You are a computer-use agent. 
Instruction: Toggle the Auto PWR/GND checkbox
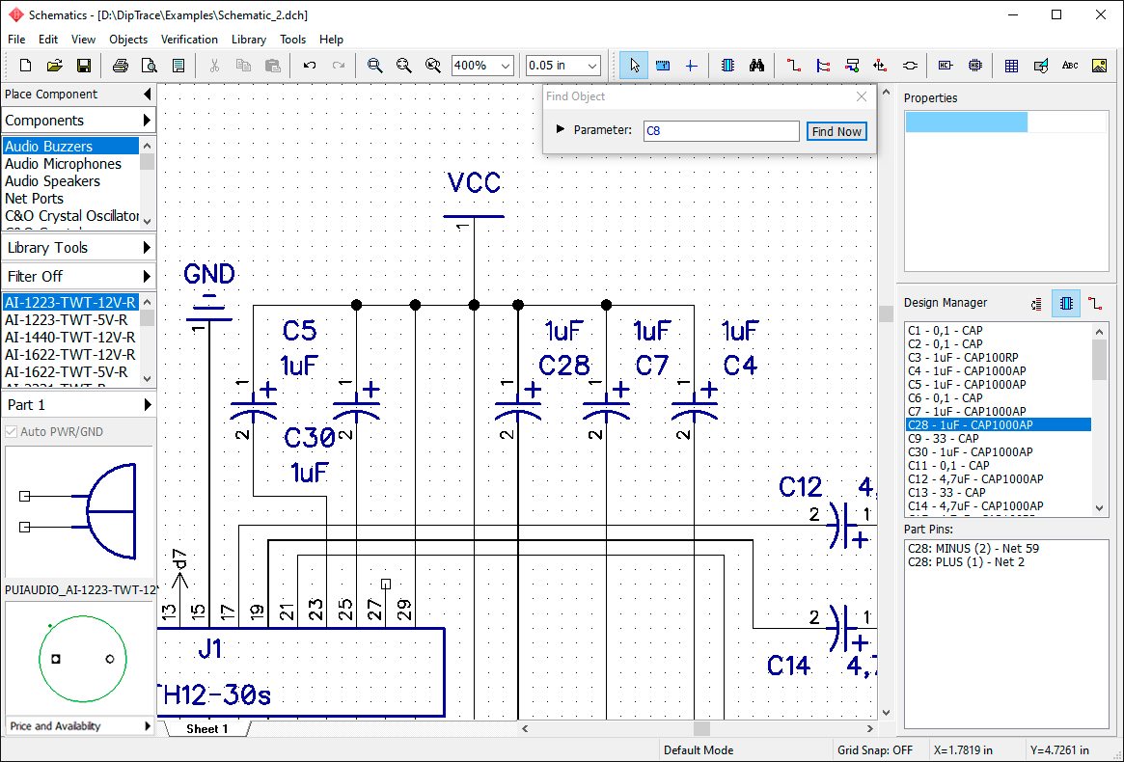[11, 431]
